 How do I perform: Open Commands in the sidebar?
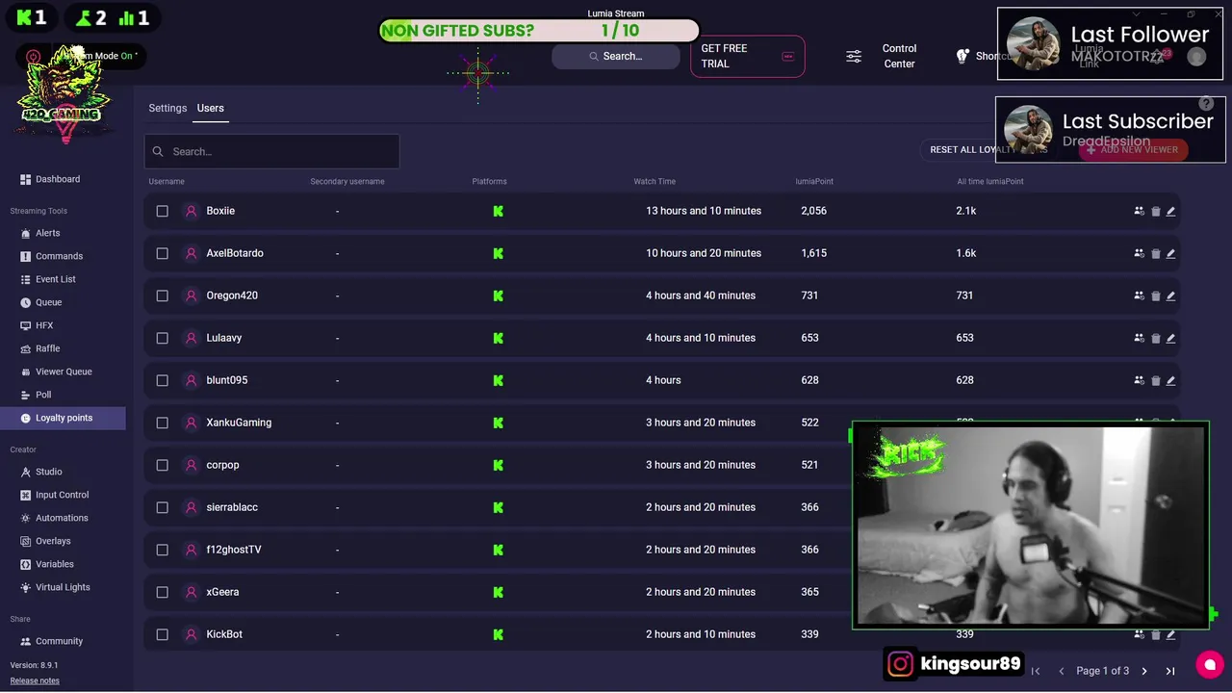(x=51, y=256)
